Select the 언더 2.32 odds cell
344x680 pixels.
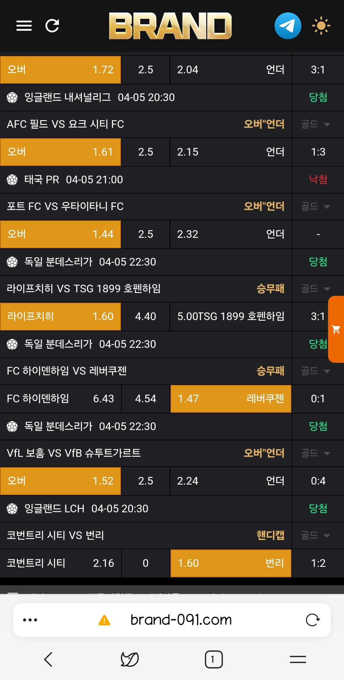[x=231, y=234]
